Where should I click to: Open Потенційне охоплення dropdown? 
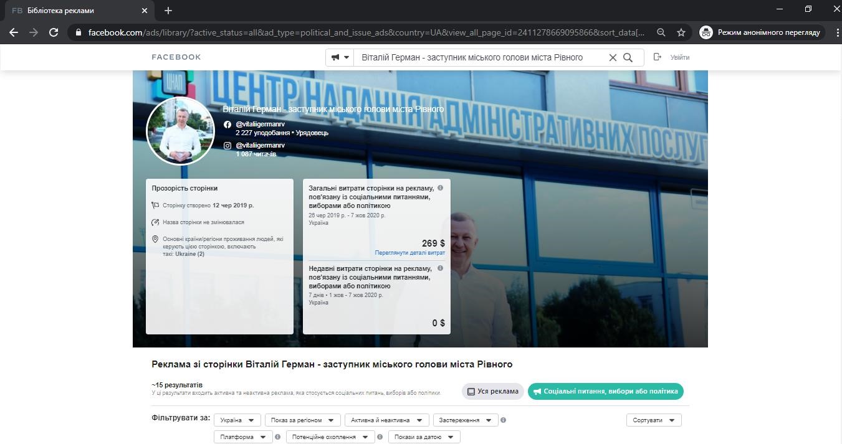point(330,437)
